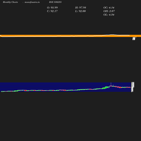Click the small indicator labels below the orange band
141x141 pixels.
tap(134, 38)
